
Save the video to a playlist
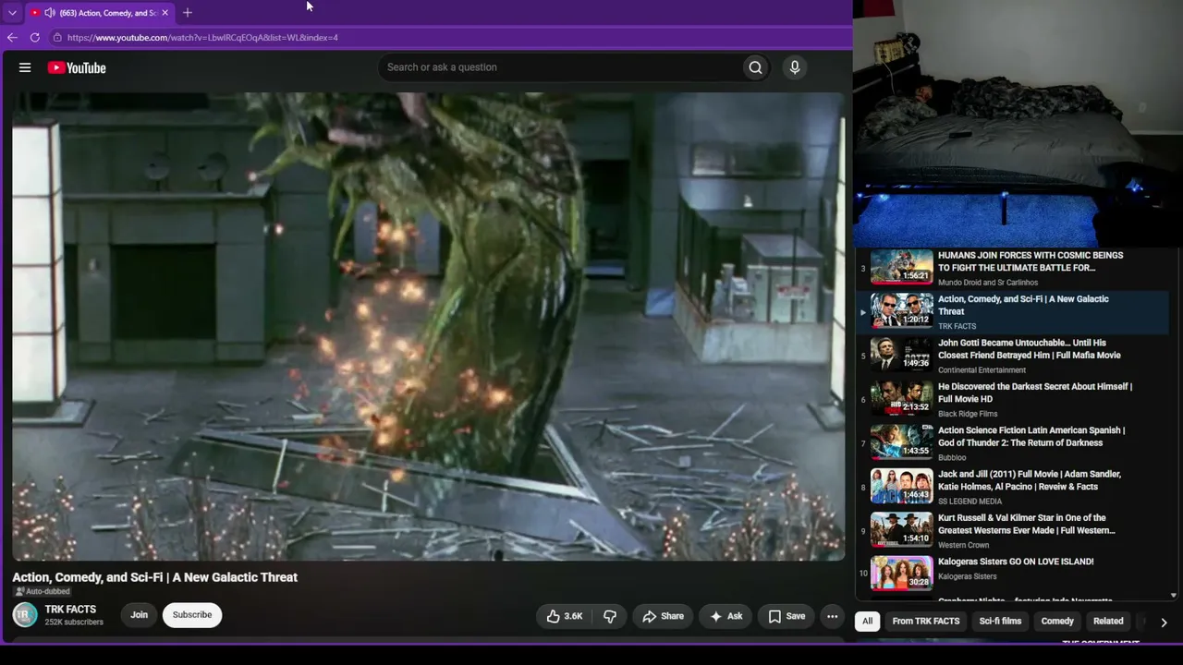pyautogui.click(x=787, y=616)
